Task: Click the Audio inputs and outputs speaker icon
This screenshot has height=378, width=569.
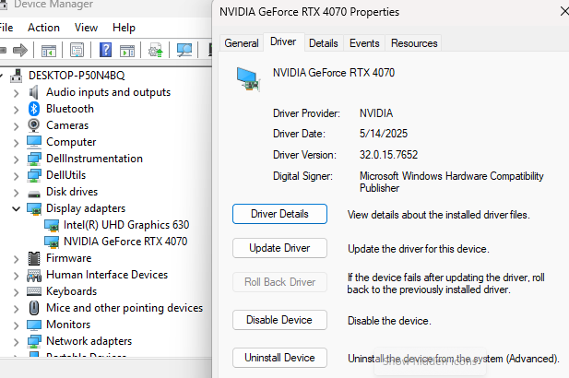Action: 34,92
